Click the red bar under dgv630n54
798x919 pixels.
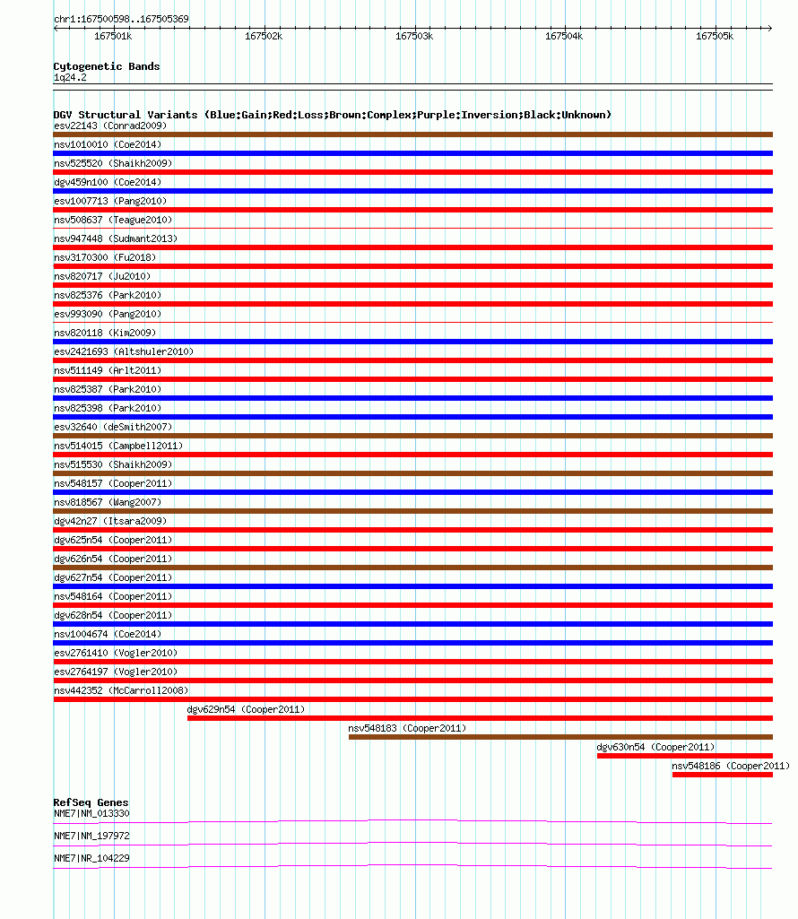[685, 756]
